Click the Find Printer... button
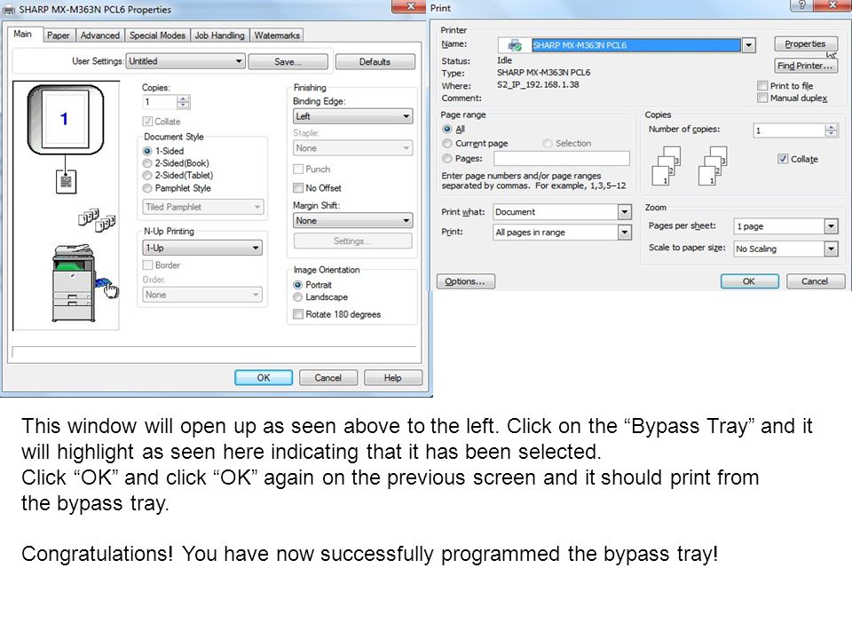The height and width of the screenshot is (639, 852). [805, 66]
